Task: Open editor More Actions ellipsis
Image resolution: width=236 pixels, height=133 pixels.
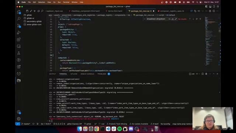Action: (217, 11)
